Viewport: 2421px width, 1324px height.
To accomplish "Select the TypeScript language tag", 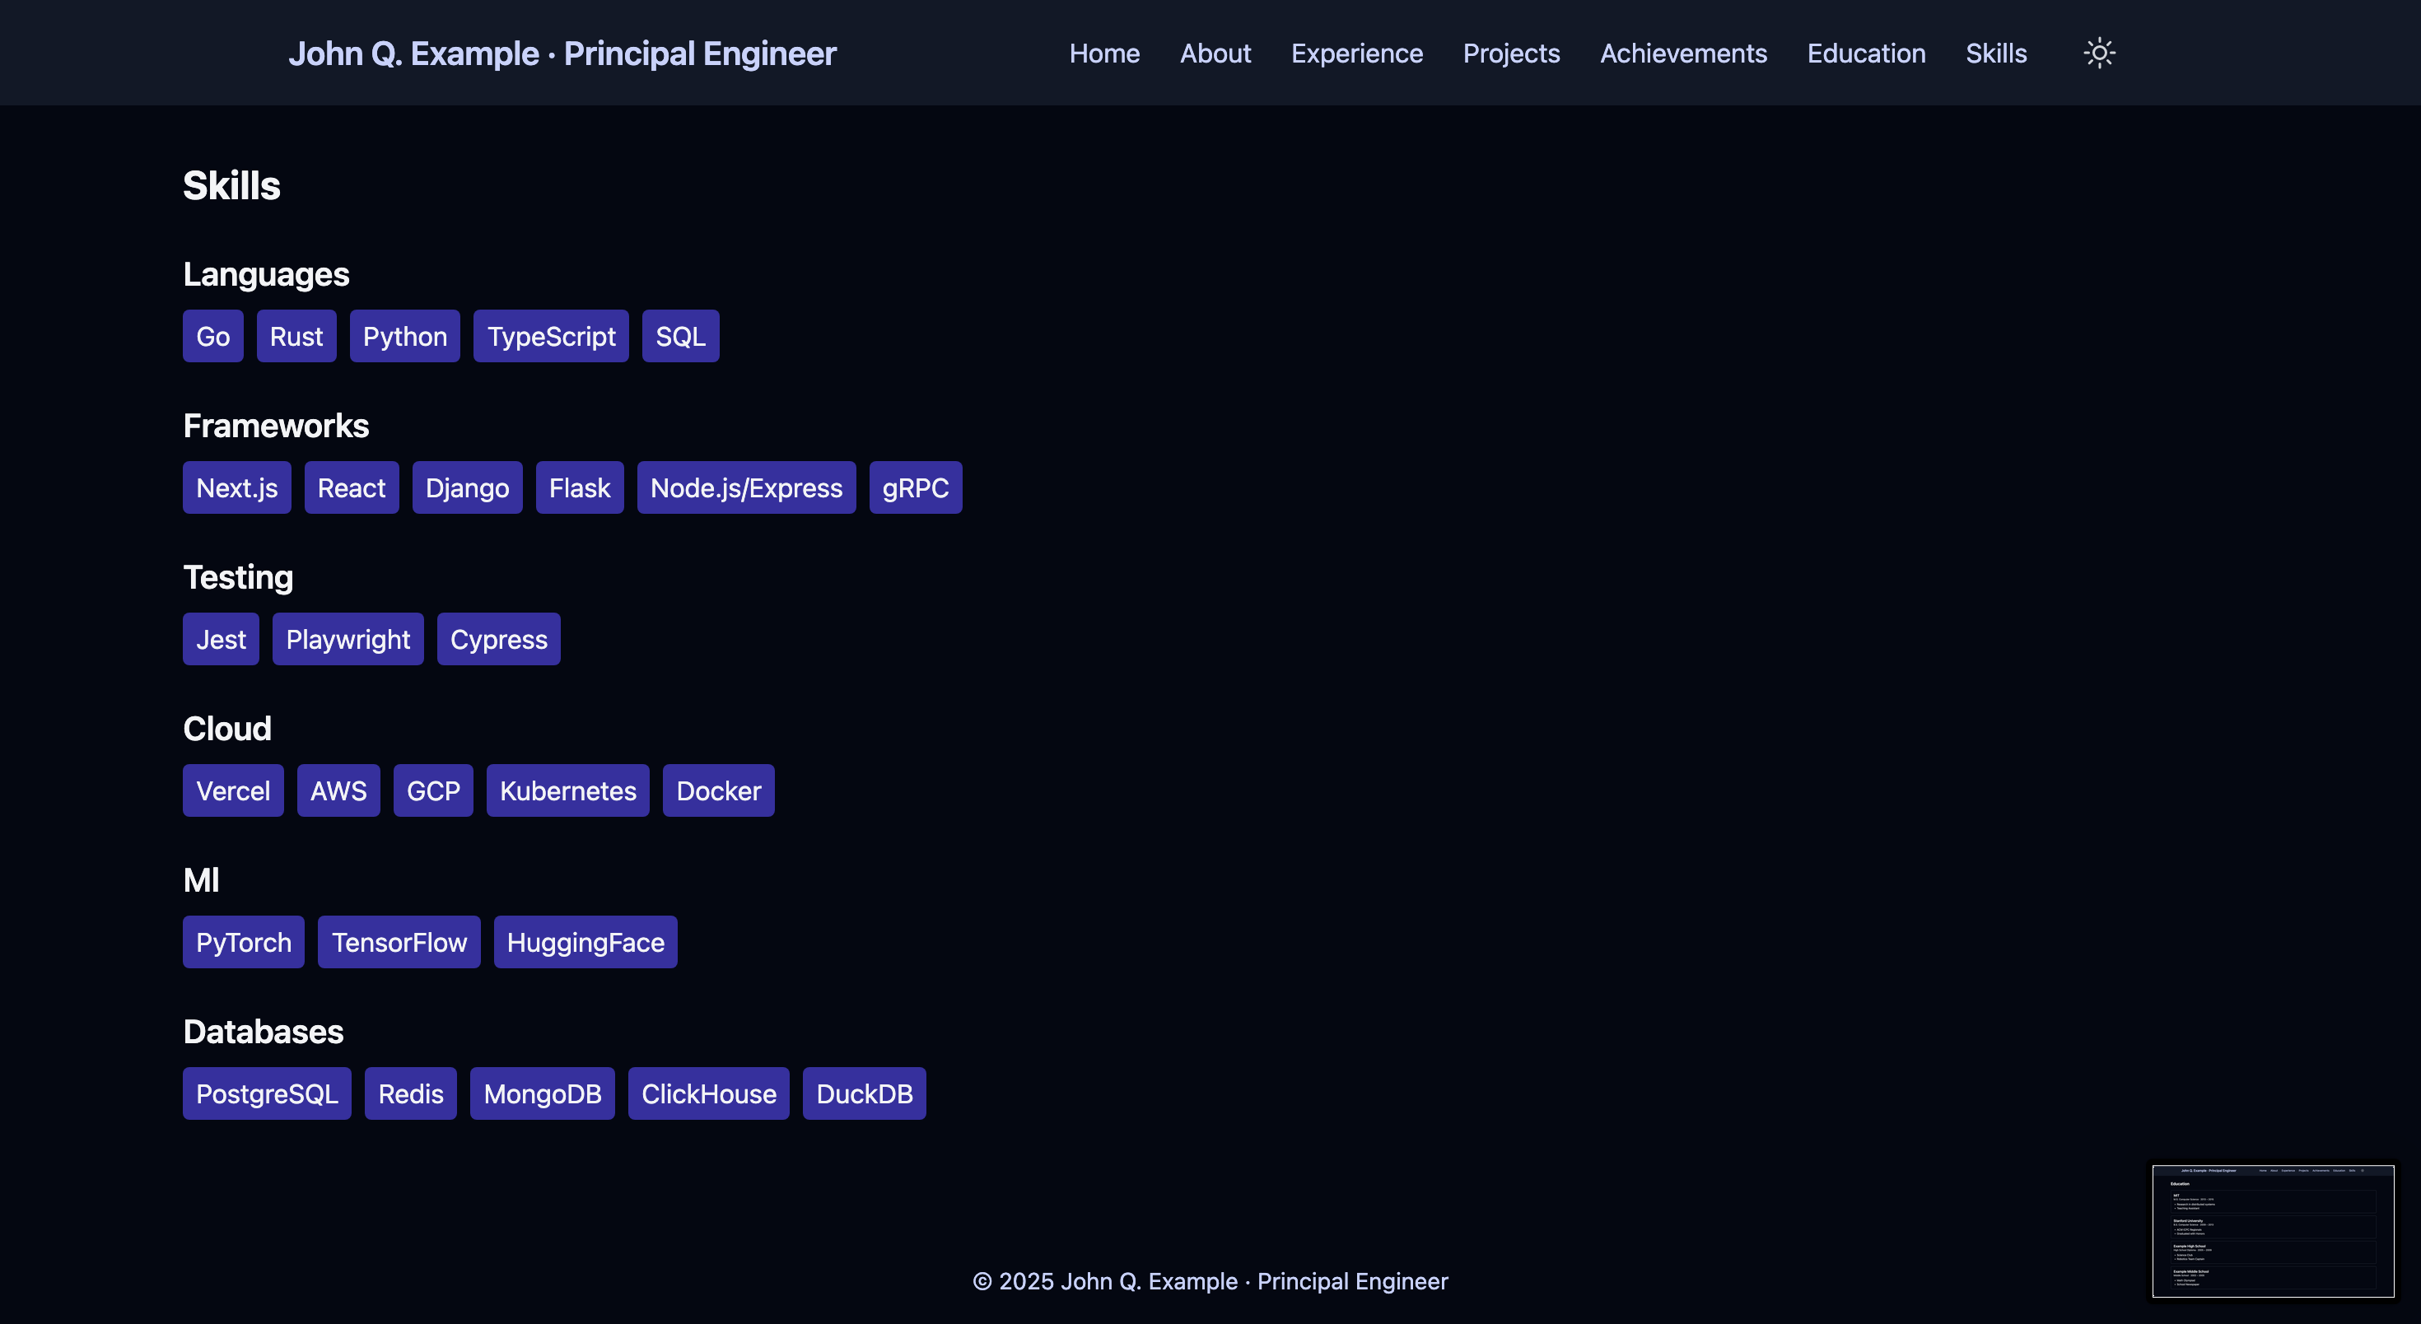I will (x=551, y=337).
